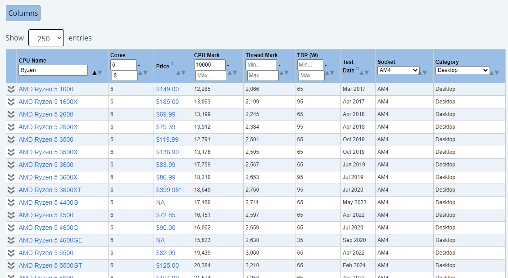508x278 pixels.
Task: Expand details for AMD Ryzen 5 4400G row
Action: tap(11, 203)
